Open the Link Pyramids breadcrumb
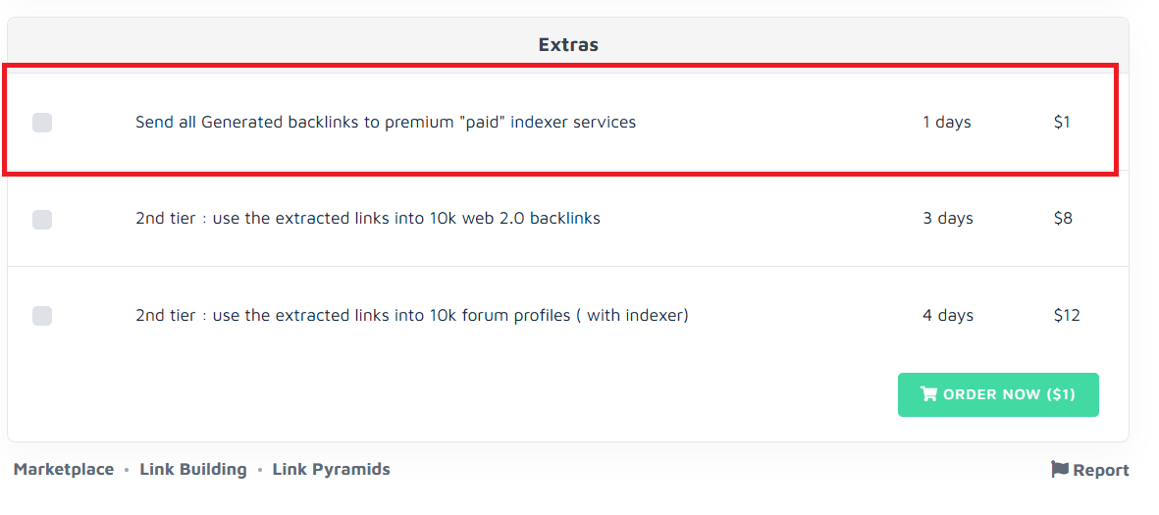This screenshot has width=1159, height=515. pos(331,469)
